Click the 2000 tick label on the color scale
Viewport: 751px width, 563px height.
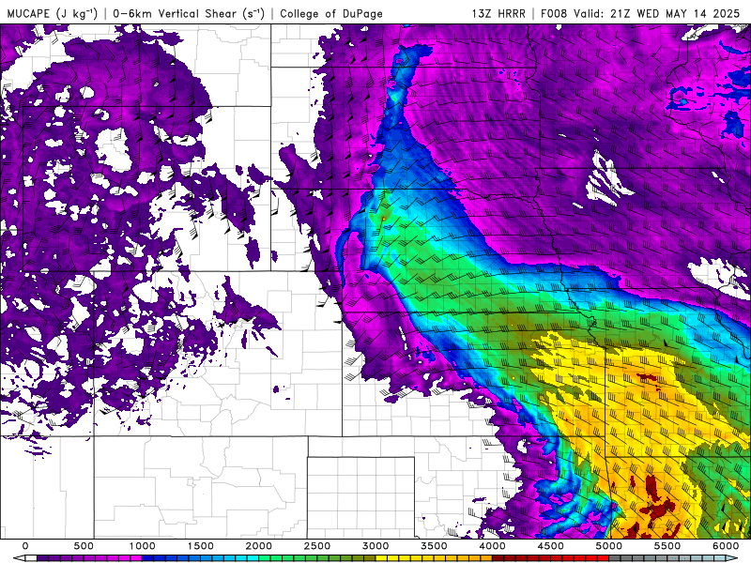pos(259,546)
